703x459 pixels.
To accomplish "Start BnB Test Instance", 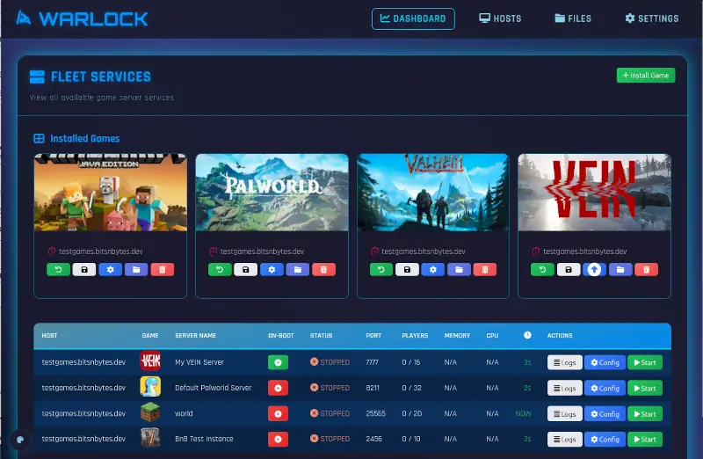I will tap(645, 440).
